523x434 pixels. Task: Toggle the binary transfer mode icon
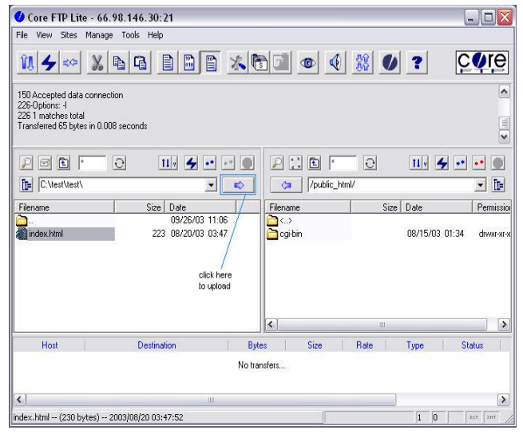pyautogui.click(x=189, y=62)
